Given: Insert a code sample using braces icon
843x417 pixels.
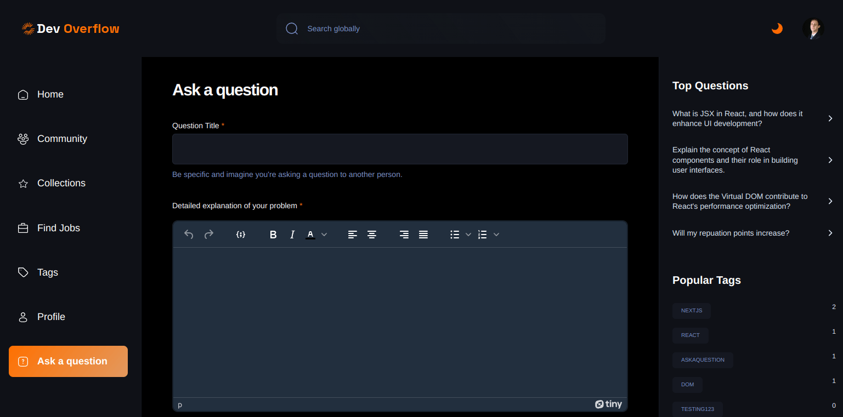Looking at the screenshot, I should coord(240,235).
